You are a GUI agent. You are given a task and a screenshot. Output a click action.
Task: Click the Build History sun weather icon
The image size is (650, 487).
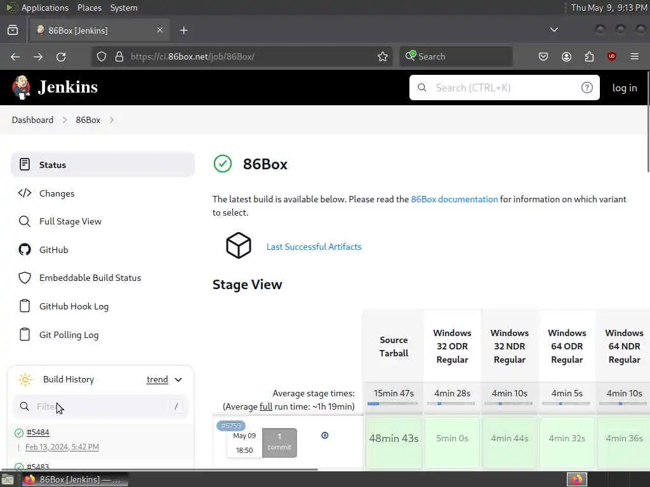click(x=25, y=379)
